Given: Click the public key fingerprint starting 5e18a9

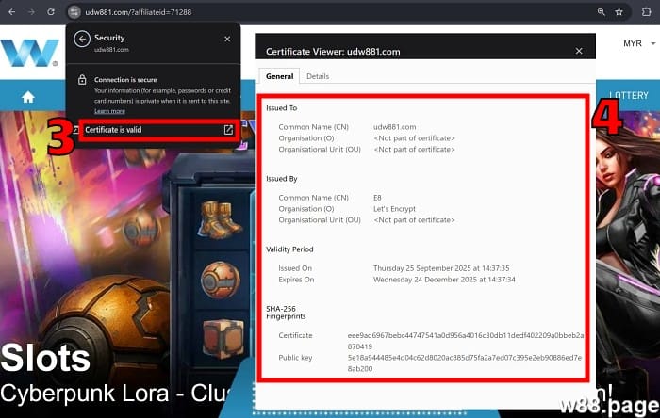Looking at the screenshot, I should pos(465,363).
